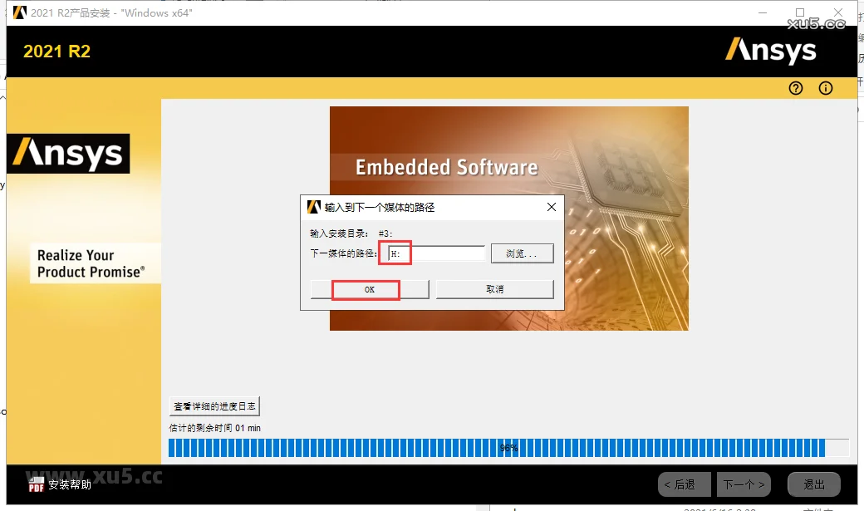This screenshot has width=864, height=511.
Task: Click the Help question mark icon
Action: click(x=795, y=87)
